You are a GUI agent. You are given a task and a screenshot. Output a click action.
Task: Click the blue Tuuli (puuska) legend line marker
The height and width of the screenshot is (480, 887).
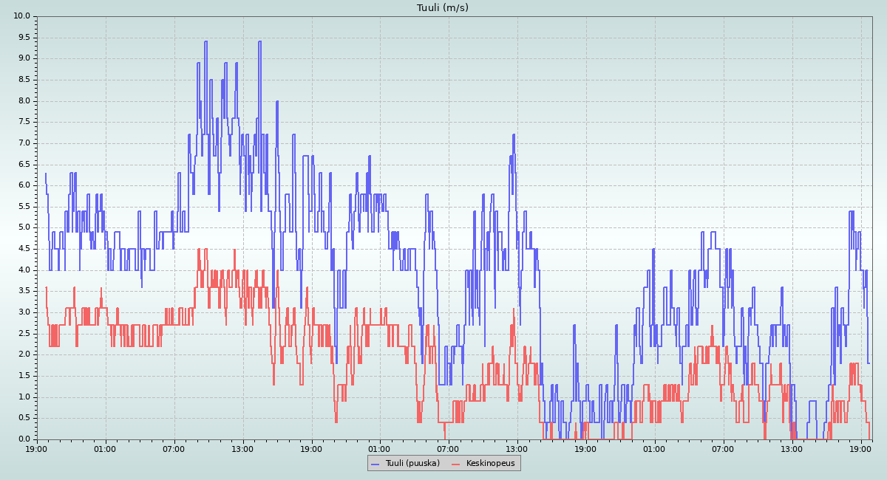pos(375,463)
